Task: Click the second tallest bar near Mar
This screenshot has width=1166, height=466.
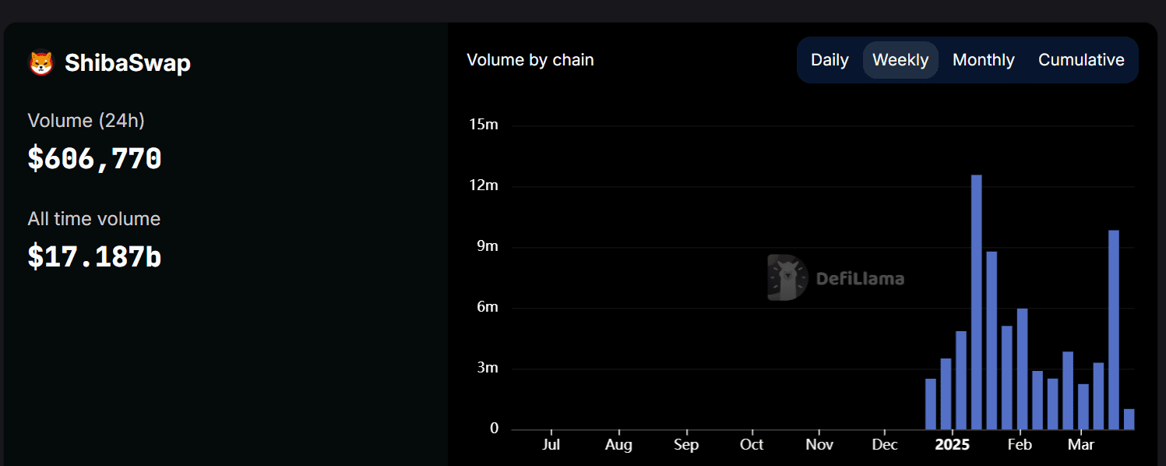Action: pos(1114,327)
